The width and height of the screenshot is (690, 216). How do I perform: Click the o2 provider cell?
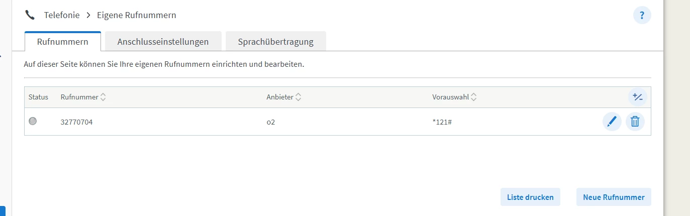point(270,122)
